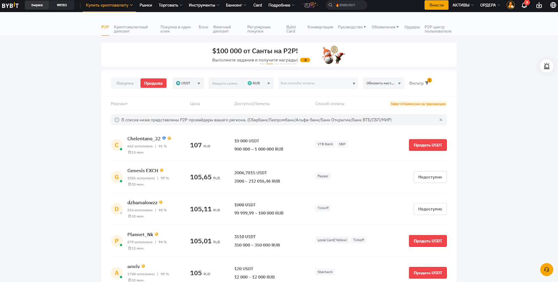Open the user profile avatar

511,5
